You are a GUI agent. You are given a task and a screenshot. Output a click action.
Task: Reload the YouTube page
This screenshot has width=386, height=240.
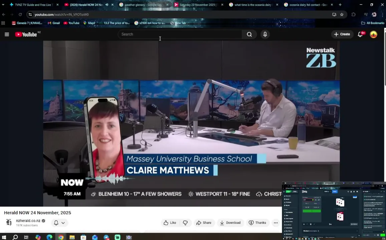point(20,15)
